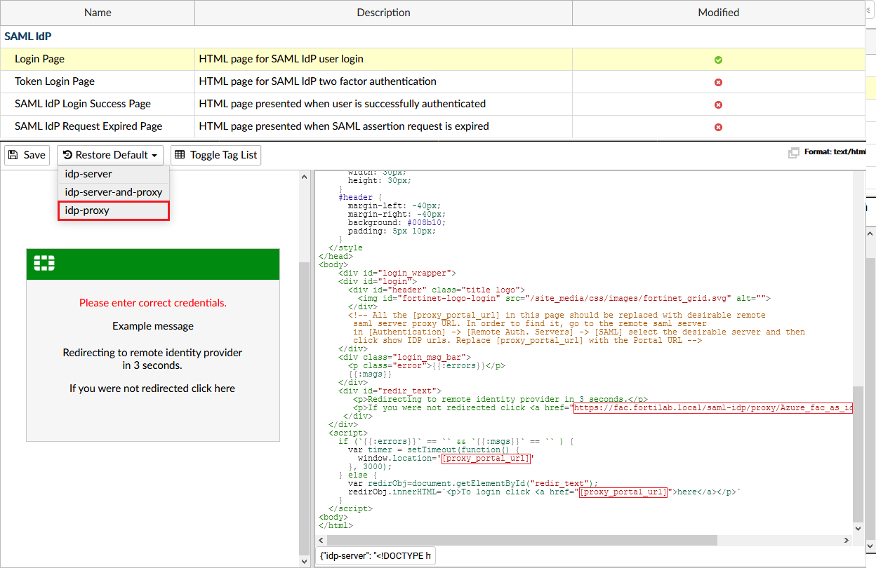Click red X for SAML IdP Request Expired Page
The height and width of the screenshot is (568, 876).
pos(718,128)
